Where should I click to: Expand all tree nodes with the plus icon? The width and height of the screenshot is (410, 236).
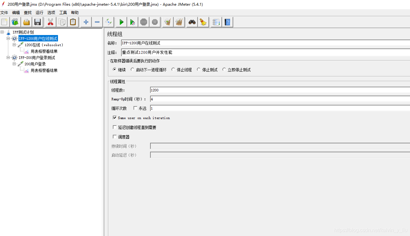click(x=86, y=22)
